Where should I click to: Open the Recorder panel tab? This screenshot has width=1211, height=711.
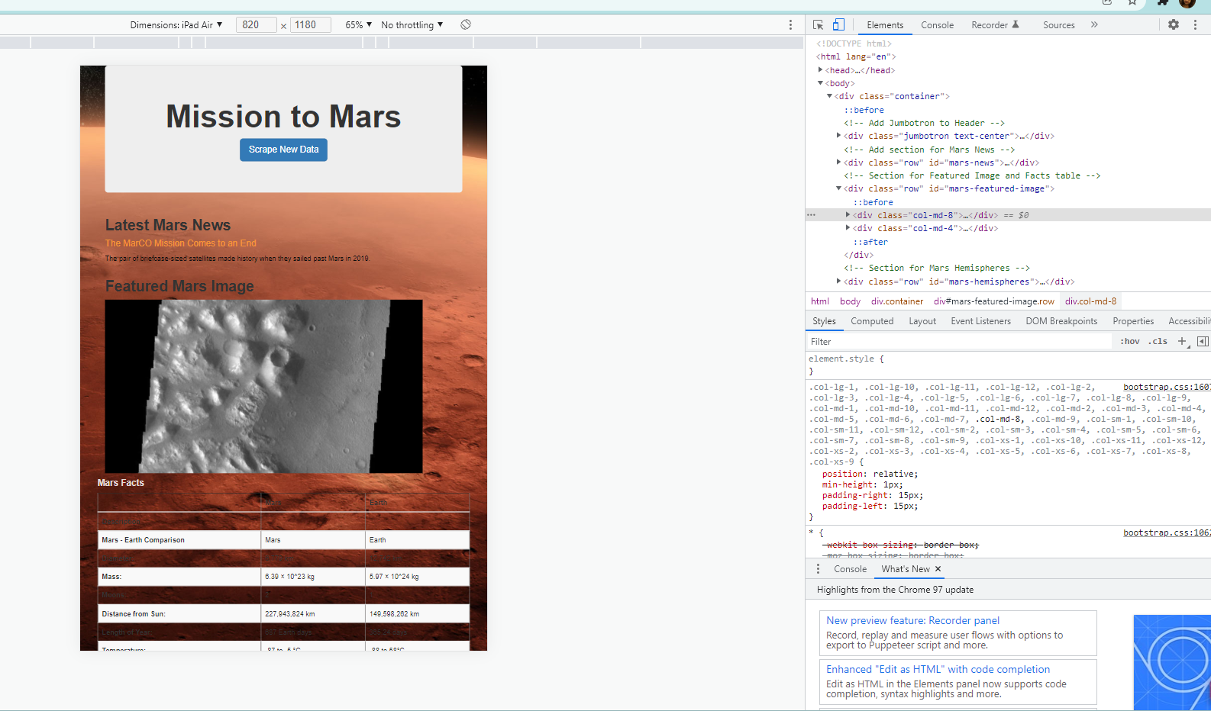pos(995,25)
